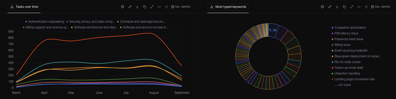Toggle Billing support and revenue sy... series

pos(46,27)
